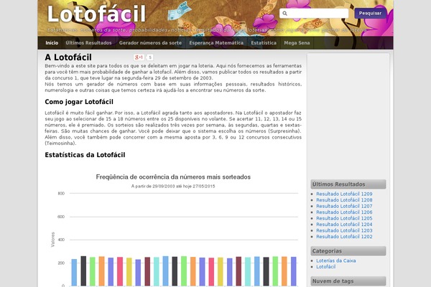The width and height of the screenshot is (431, 287).
Task: Open Resultado Lotofácil 1207 link
Action: tap(344, 206)
